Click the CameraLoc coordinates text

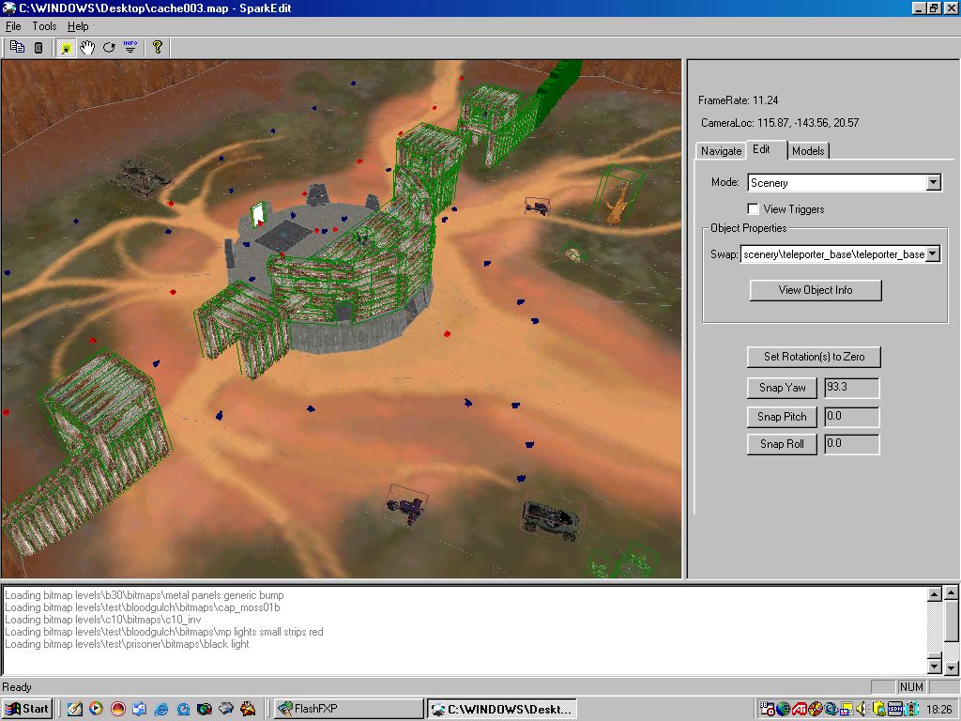pyautogui.click(x=780, y=123)
